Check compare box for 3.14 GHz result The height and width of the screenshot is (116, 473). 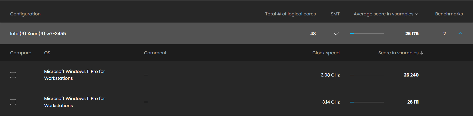coord(13,102)
